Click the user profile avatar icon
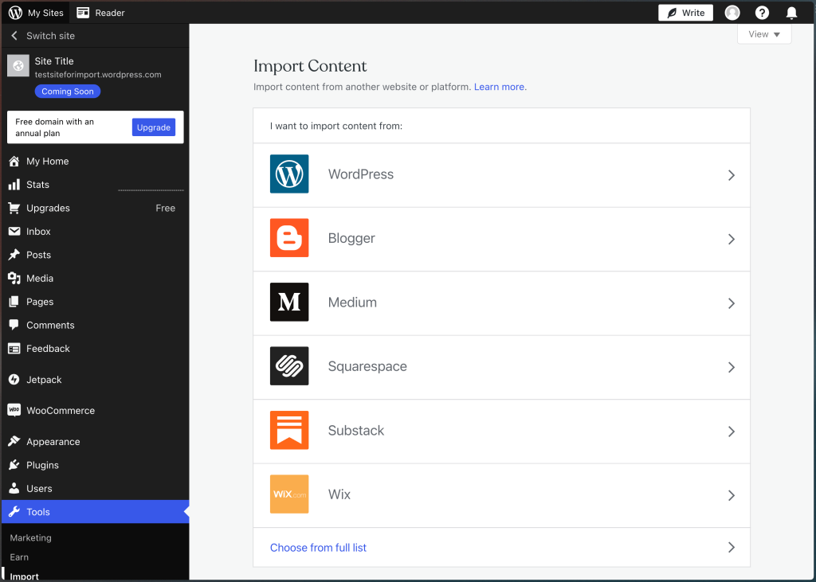816x582 pixels. [732, 13]
